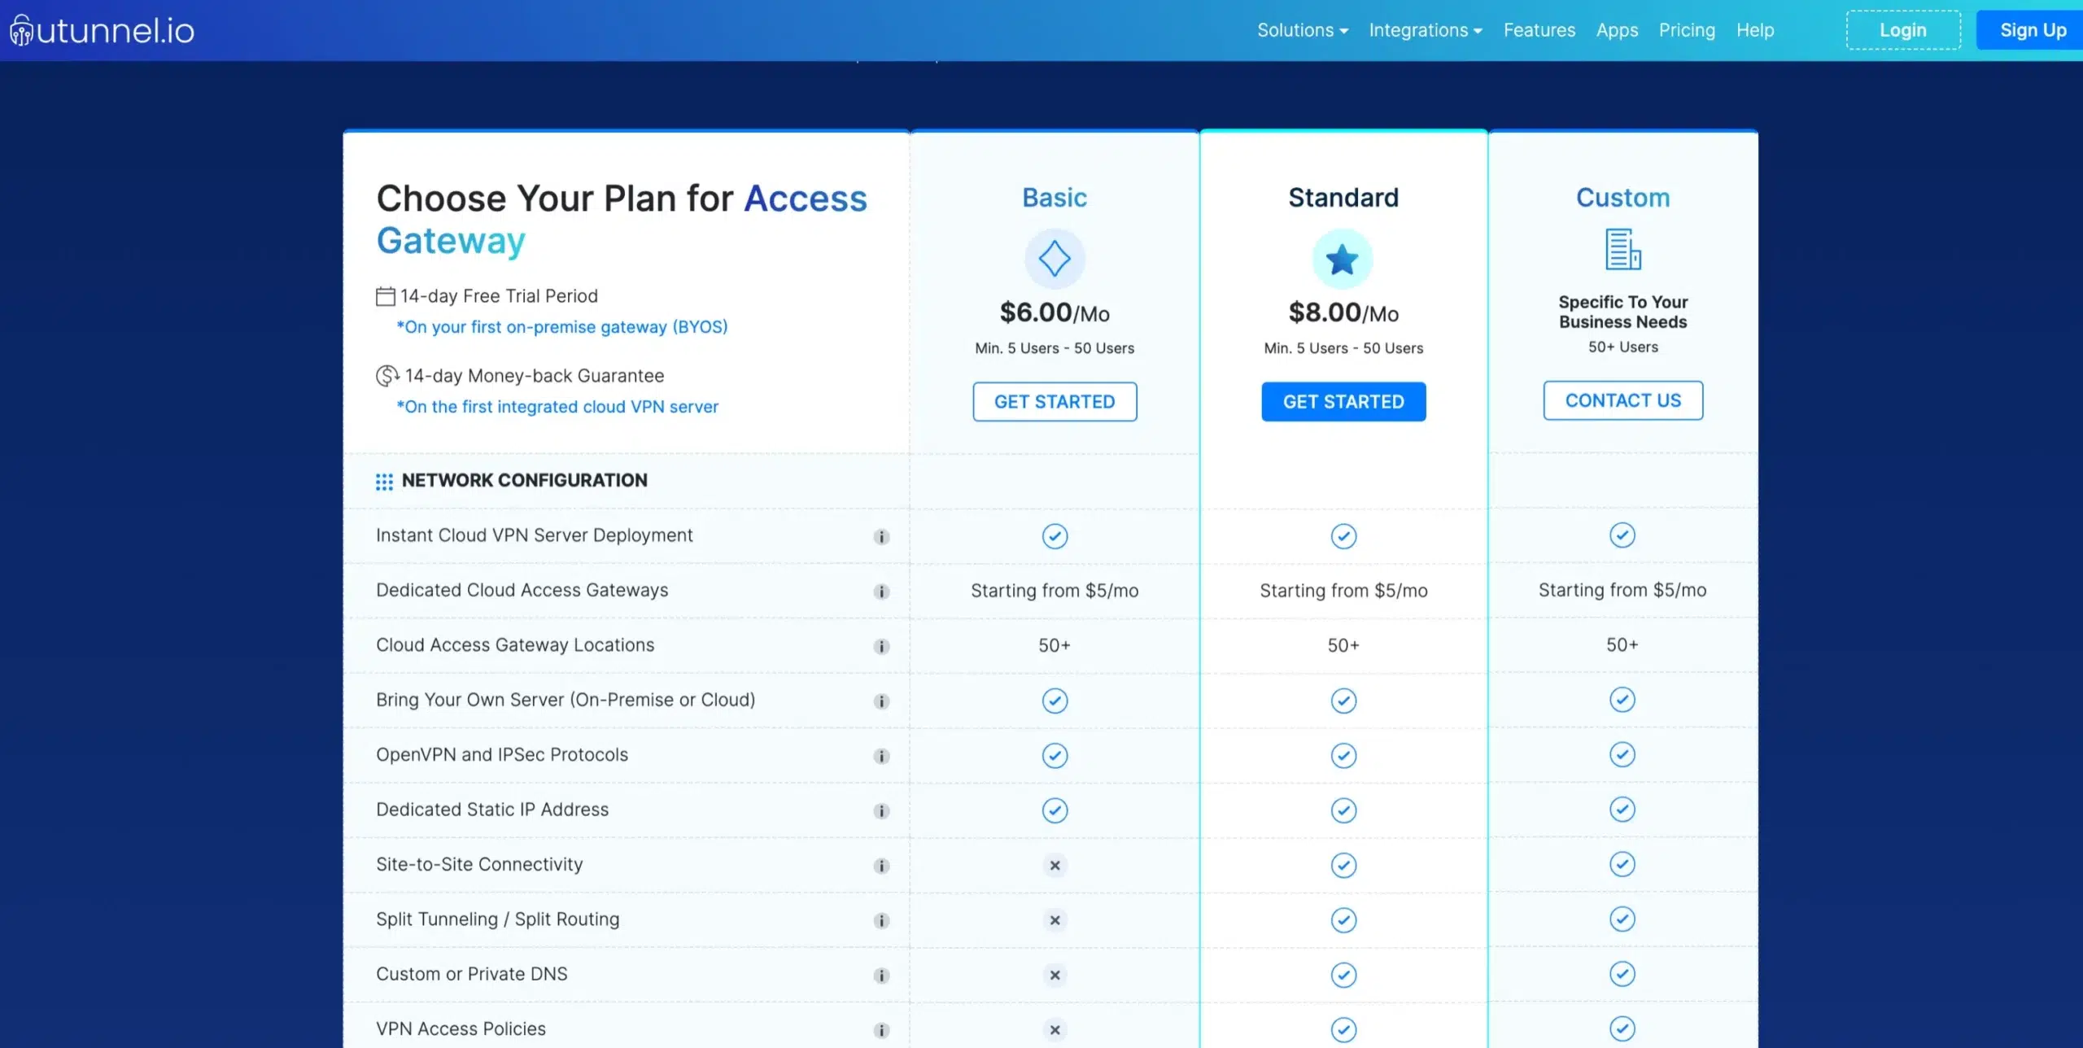2083x1048 pixels.
Task: Click 'Specific To Your Business Needs' text
Action: click(x=1622, y=312)
